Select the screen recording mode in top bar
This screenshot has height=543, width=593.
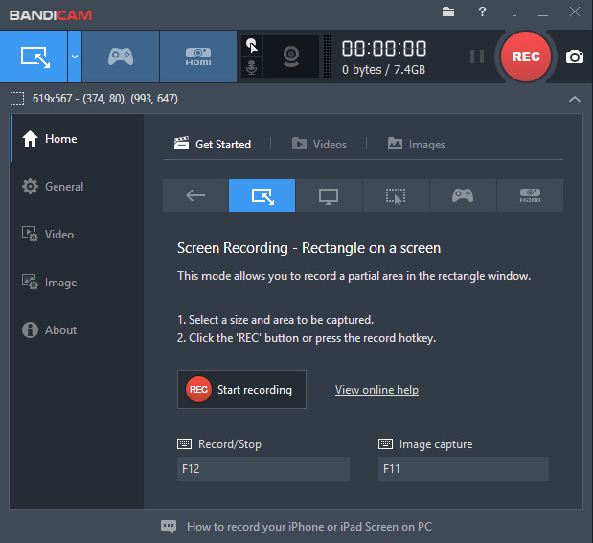pyautogui.click(x=34, y=57)
